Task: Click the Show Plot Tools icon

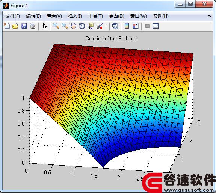Action: point(156,26)
